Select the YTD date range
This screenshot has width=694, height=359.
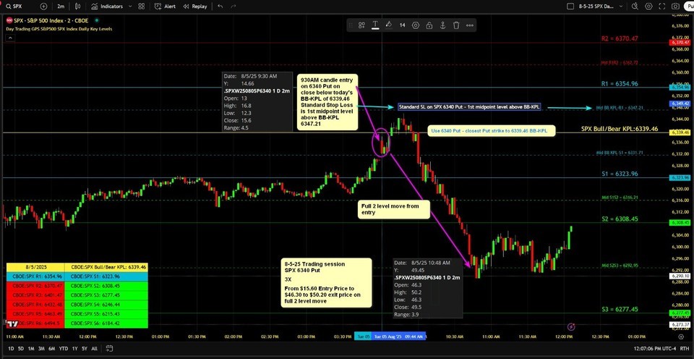[64, 349]
